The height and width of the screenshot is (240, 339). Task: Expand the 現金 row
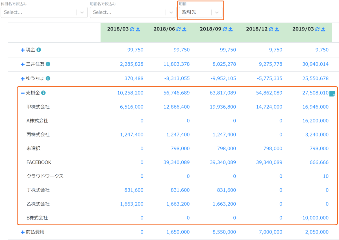[23, 50]
